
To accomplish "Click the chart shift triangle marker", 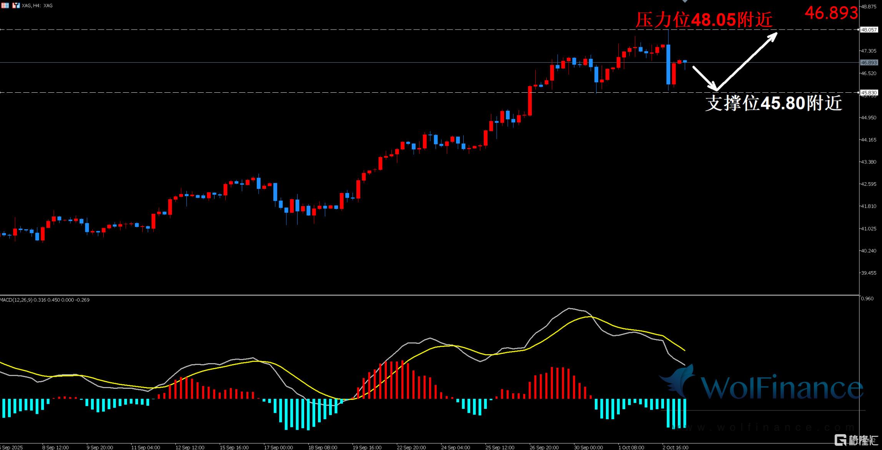I will pos(685,1).
